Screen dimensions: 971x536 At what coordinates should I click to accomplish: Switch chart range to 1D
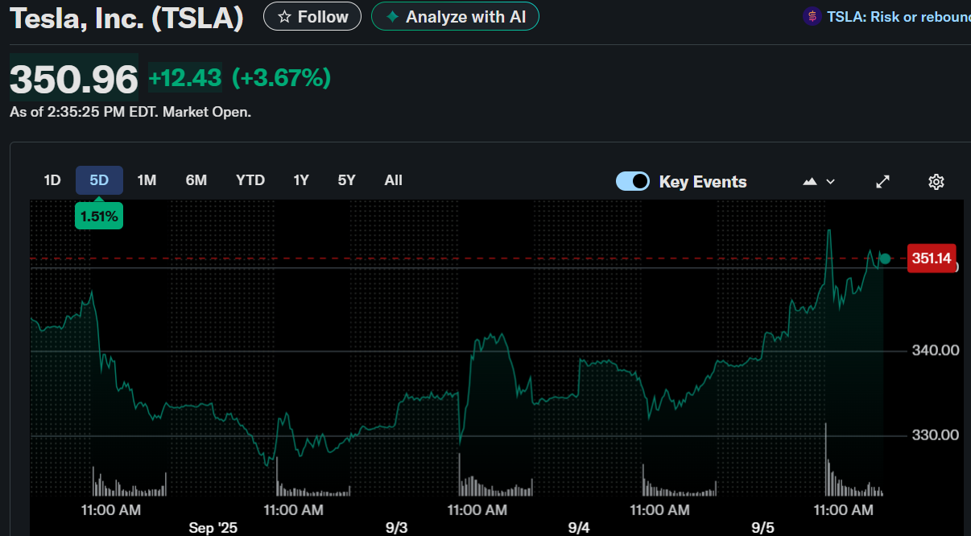(x=52, y=180)
